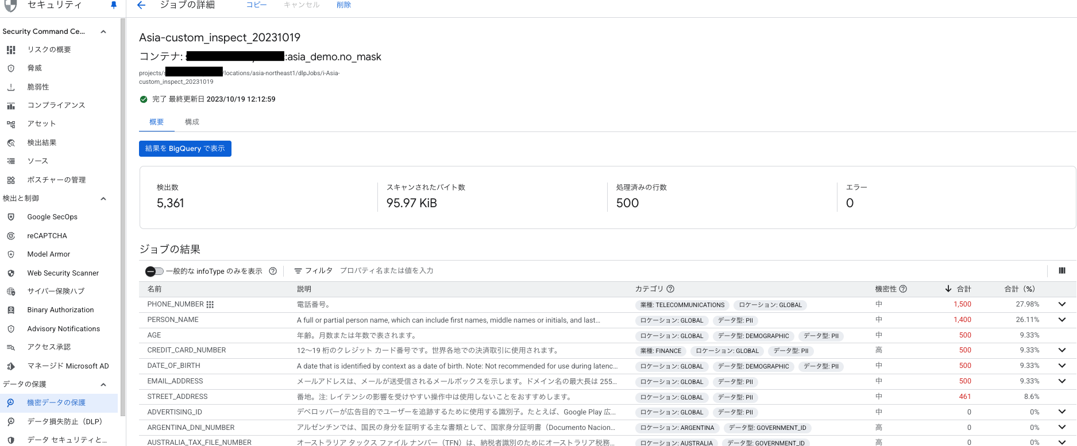The width and height of the screenshot is (1077, 446).
Task: Click the 業種: TELECOMMUNICATIONS chip
Action: (682, 305)
